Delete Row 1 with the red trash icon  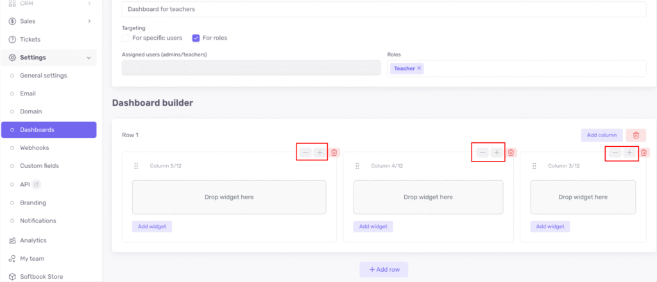pos(636,135)
